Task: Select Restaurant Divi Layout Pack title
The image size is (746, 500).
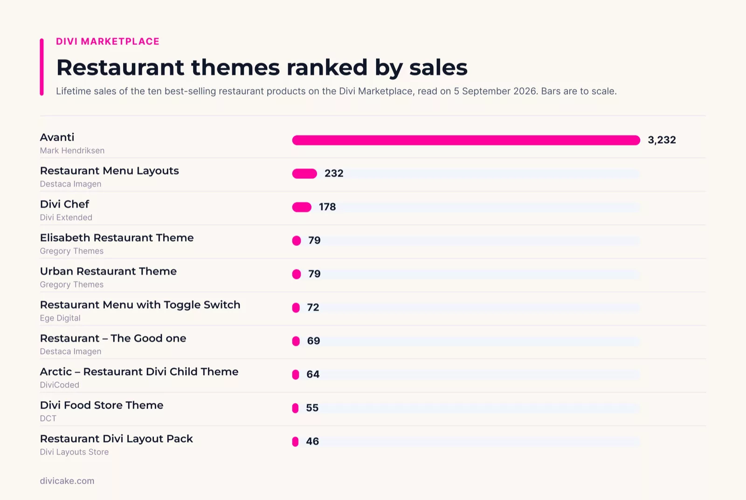Action: (x=117, y=439)
